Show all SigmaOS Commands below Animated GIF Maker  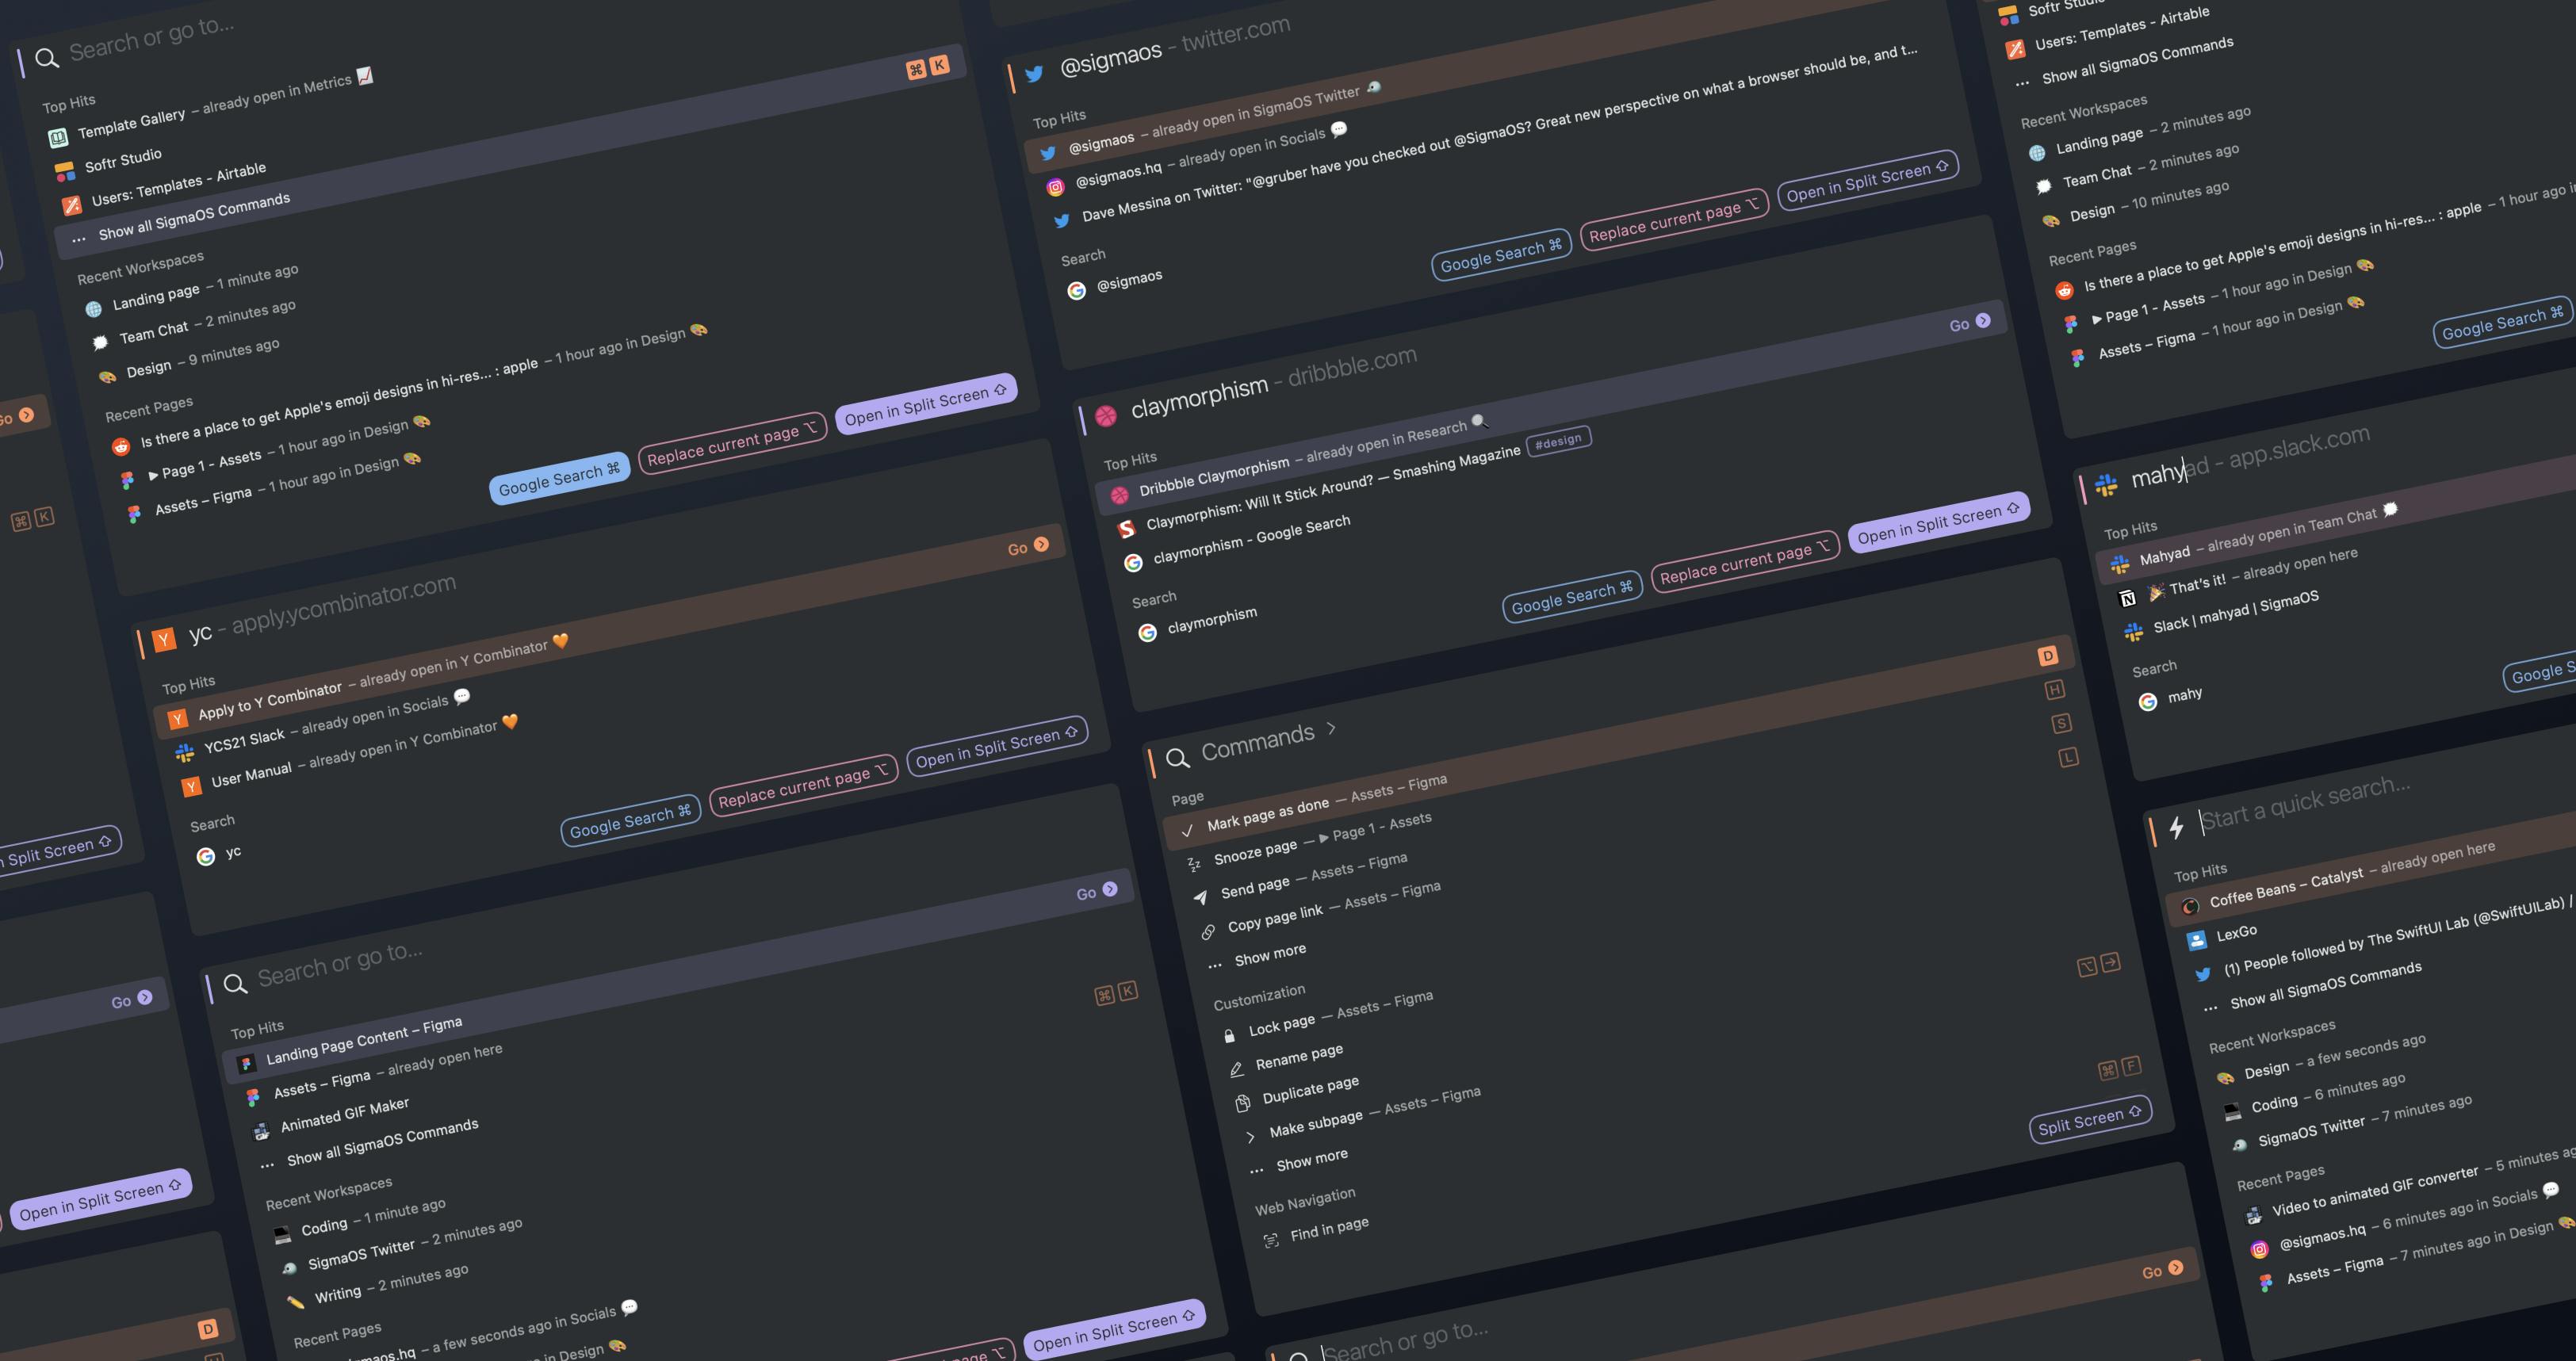coord(382,1142)
